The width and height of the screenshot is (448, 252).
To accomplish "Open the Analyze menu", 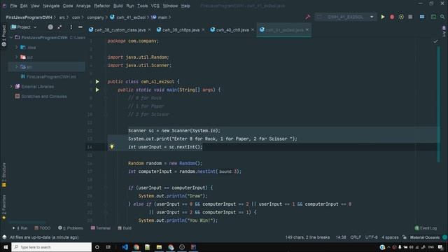I will [x=83, y=6].
